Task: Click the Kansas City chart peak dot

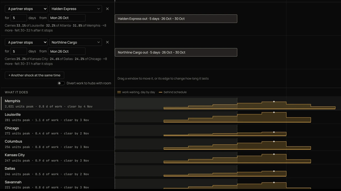Action: [x=274, y=154]
